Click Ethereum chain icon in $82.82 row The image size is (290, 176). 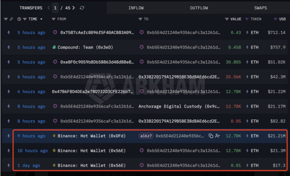(9, 121)
